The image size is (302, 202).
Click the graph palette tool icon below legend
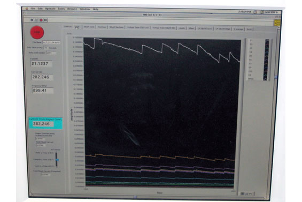[x=247, y=193]
